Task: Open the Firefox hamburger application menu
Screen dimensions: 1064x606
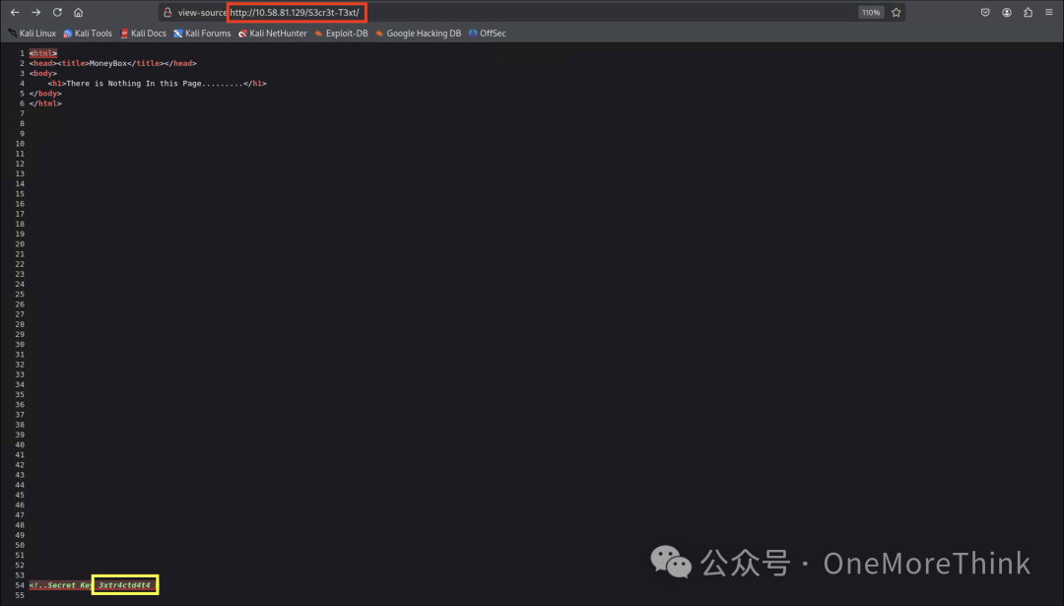Action: (x=1049, y=12)
